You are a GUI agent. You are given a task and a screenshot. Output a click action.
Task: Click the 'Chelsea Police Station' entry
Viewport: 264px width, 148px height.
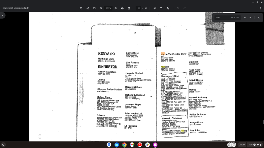point(110,89)
